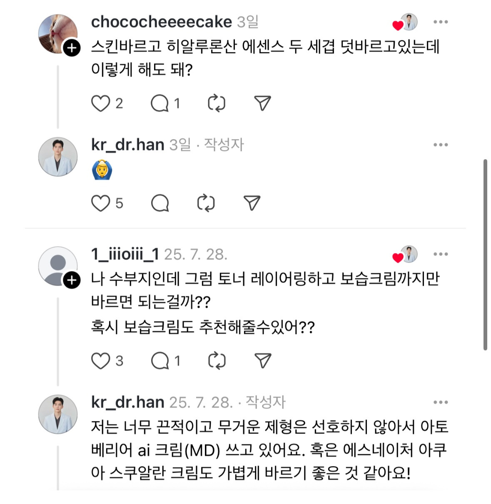Repost kr_dr.han's emoji reply
This screenshot has height=504, width=491.
(x=206, y=203)
